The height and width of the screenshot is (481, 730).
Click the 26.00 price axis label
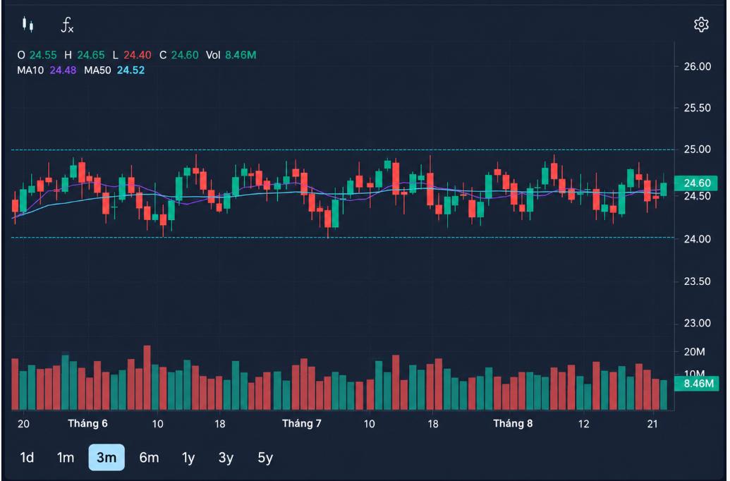[697, 66]
